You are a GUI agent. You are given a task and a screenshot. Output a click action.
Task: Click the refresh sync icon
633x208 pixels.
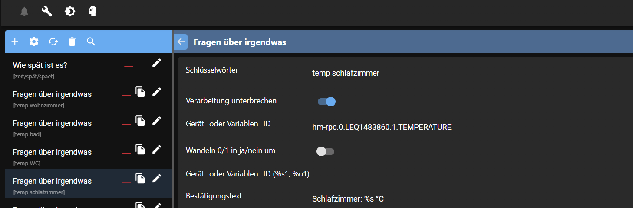coord(53,42)
